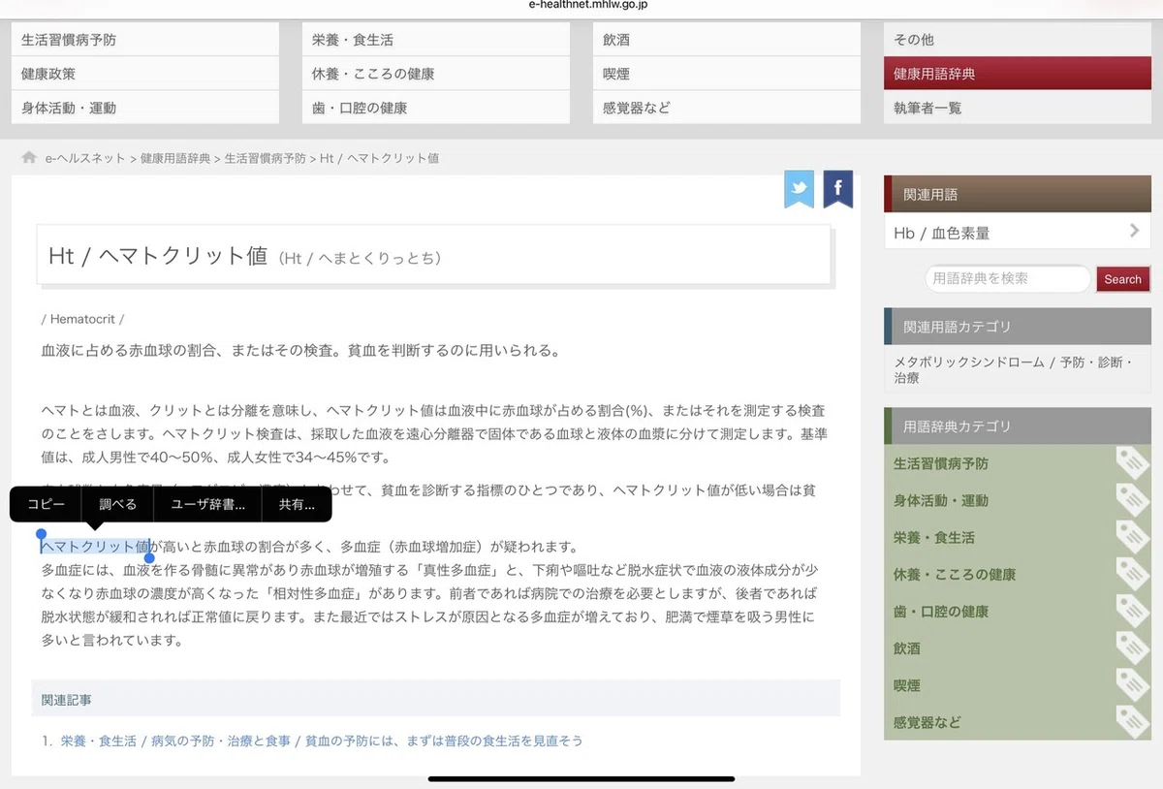Click the home icon in breadcrumb

coord(30,157)
